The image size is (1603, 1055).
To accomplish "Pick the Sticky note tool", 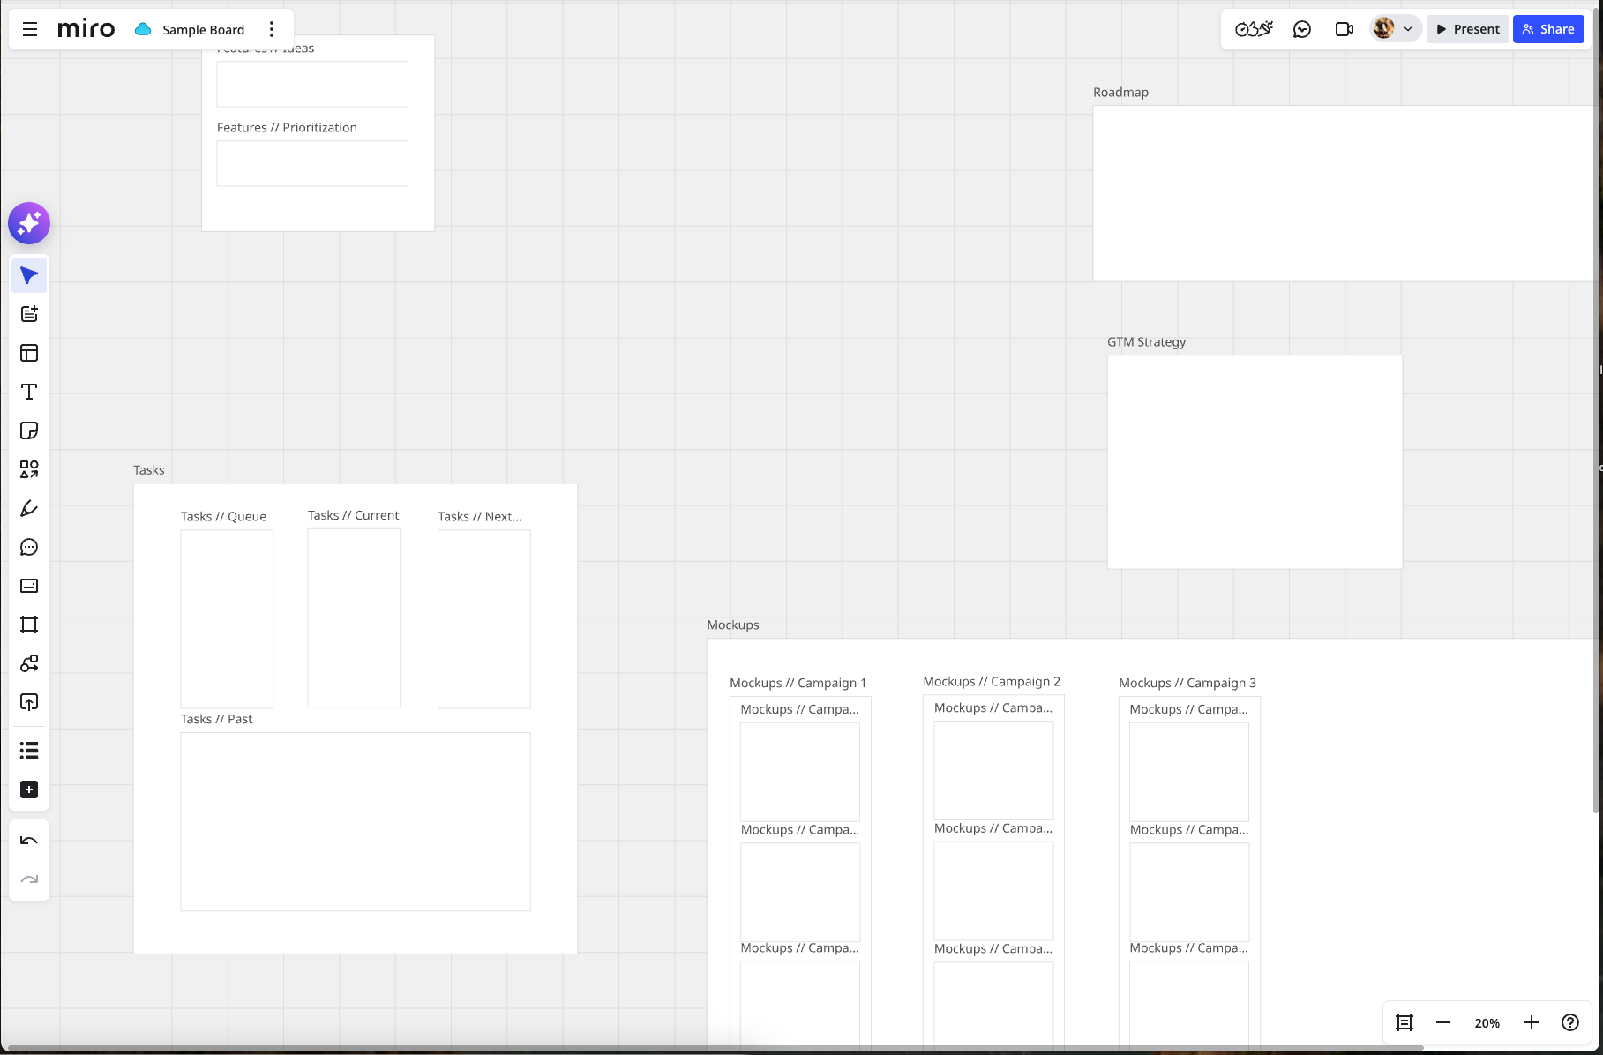I will (x=29, y=430).
